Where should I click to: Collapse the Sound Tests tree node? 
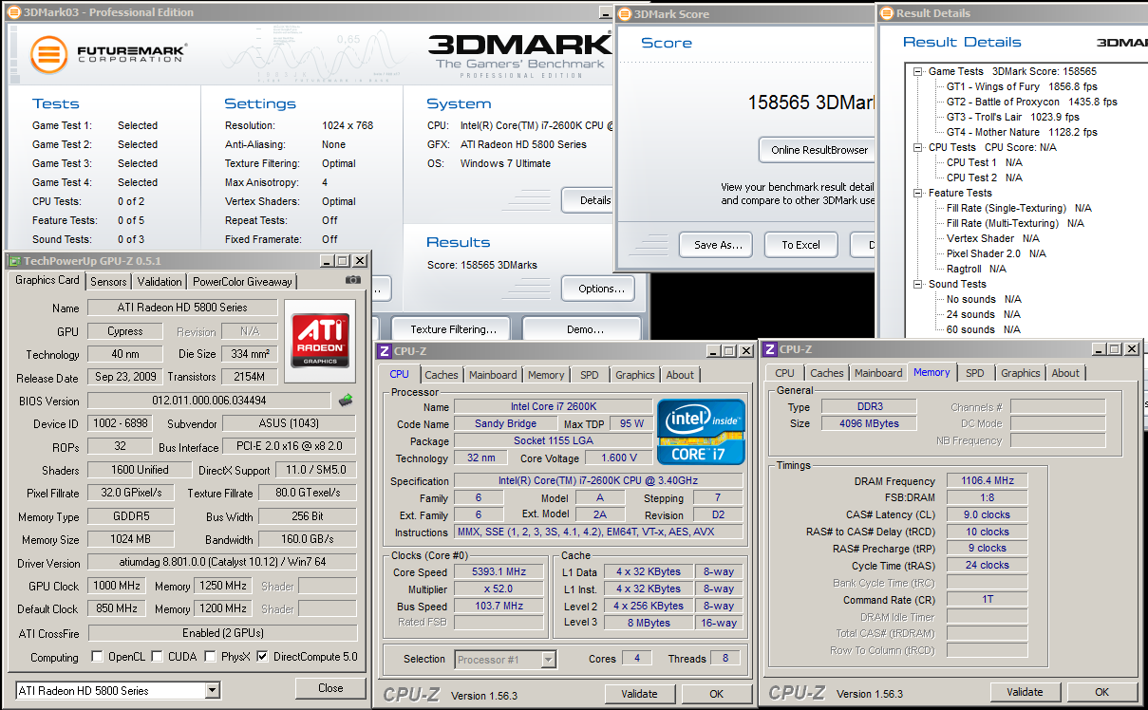(918, 284)
